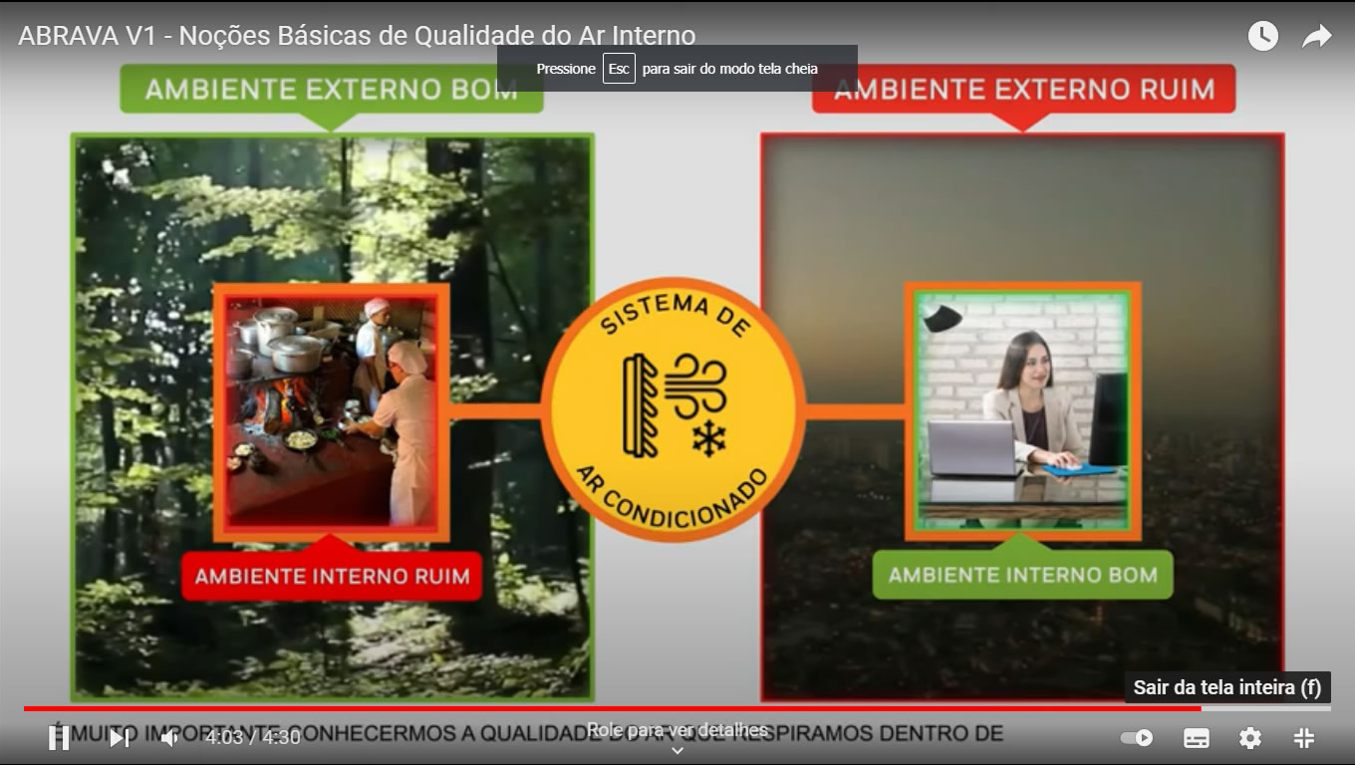The image size is (1355, 765).
Task: Toggle the autoplay switch
Action: click(x=1137, y=738)
